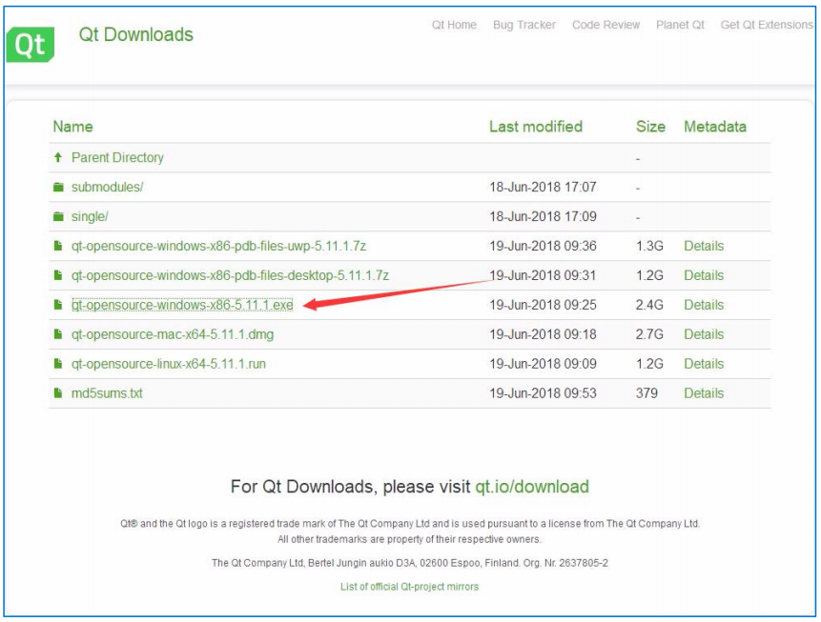The image size is (821, 622).
Task: Open Details for mac dmg row
Action: coord(704,334)
